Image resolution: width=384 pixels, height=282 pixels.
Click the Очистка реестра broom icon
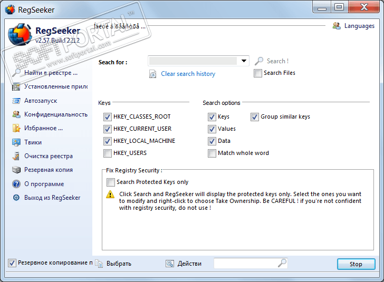tap(16, 156)
